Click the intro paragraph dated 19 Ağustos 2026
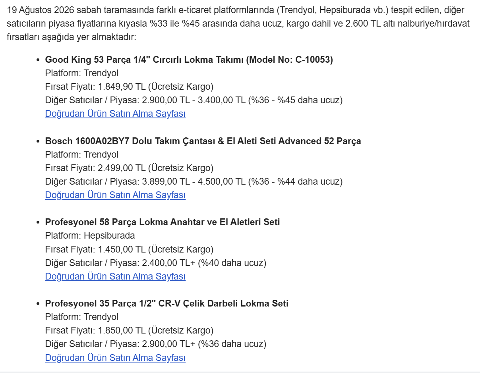480x376 pixels. (238, 24)
